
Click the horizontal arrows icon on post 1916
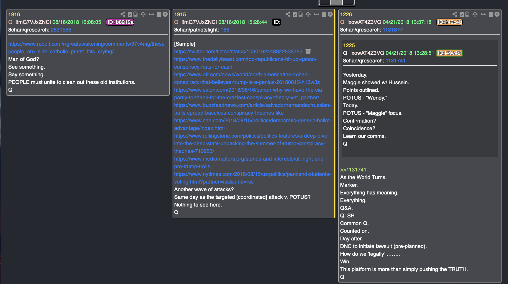pyautogui.click(x=151, y=14)
